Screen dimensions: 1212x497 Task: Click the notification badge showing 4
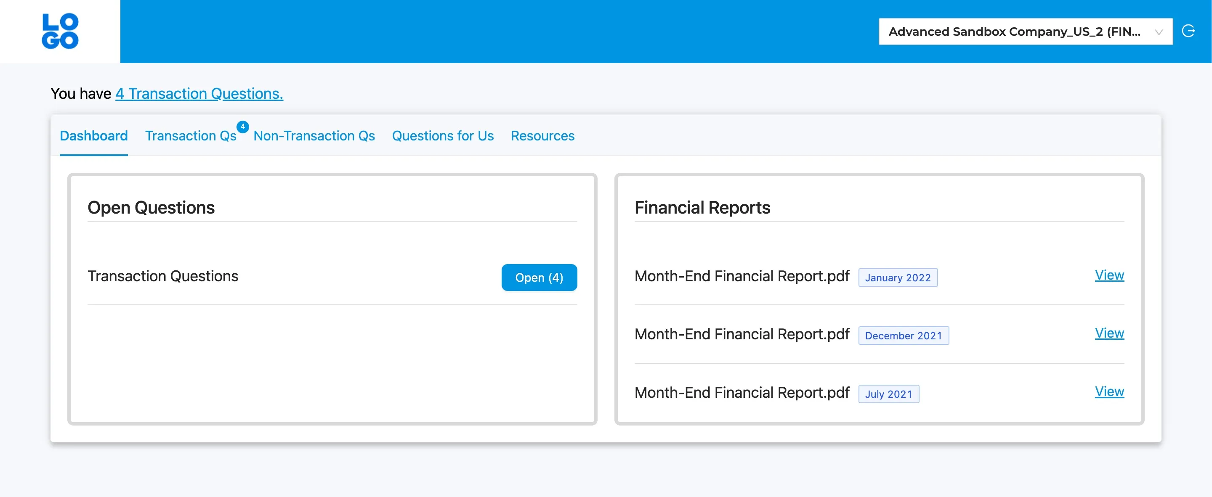(243, 127)
